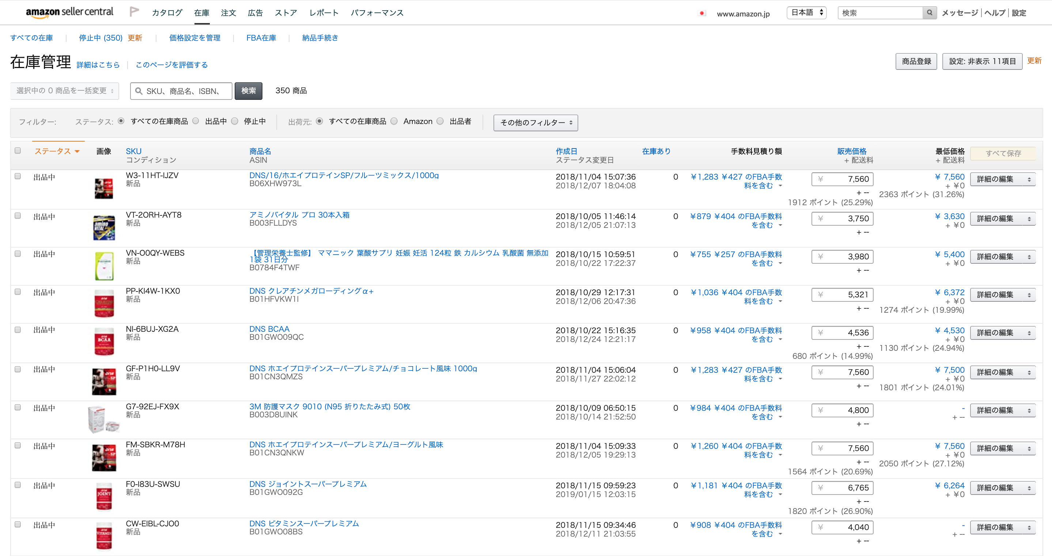1052x556 pixels.
Task: Select 出品者 fulfillment radio
Action: pyautogui.click(x=440, y=121)
